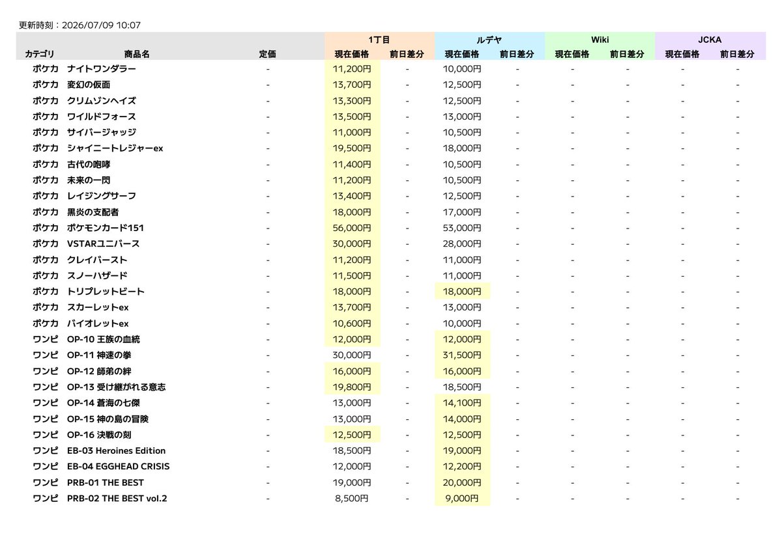The height and width of the screenshot is (552, 782).
Task: Click the 19,800円 price for OP-13
Action: click(x=353, y=387)
